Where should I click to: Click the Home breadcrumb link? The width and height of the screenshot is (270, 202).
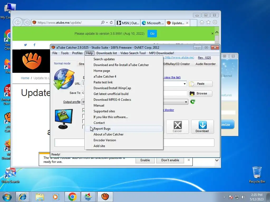pyautogui.click(x=25, y=78)
